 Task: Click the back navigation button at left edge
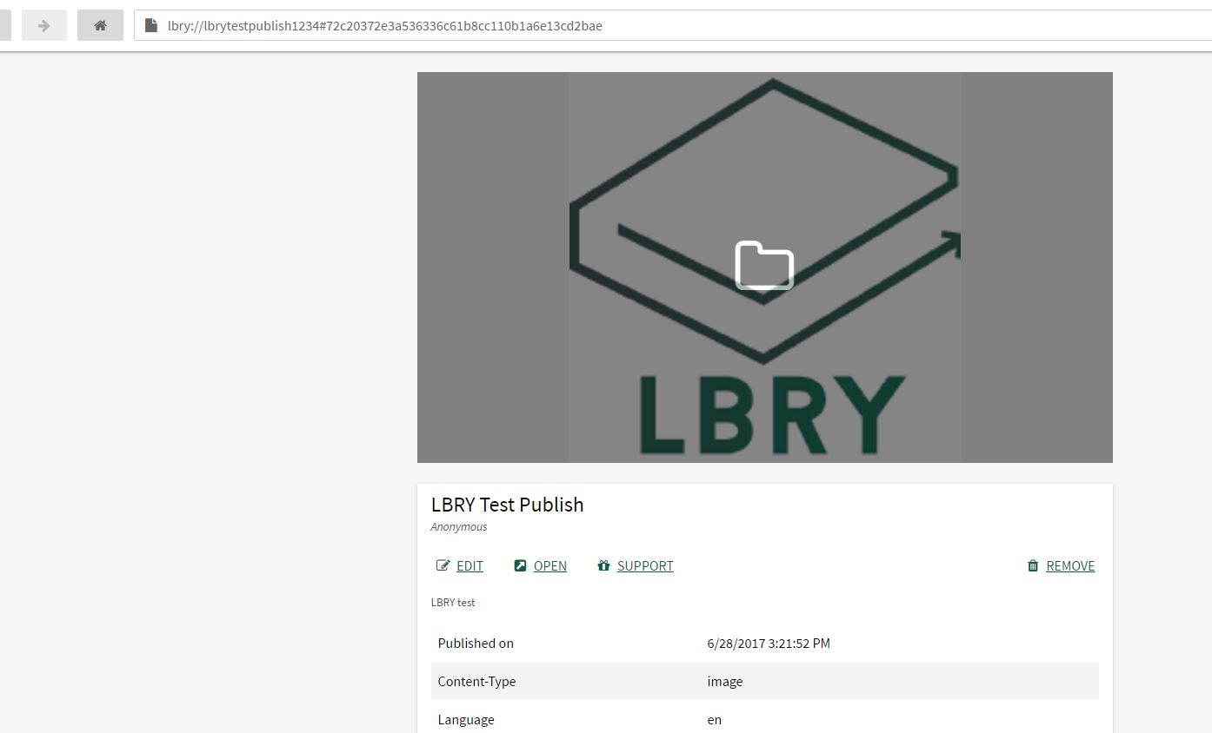tap(5, 25)
